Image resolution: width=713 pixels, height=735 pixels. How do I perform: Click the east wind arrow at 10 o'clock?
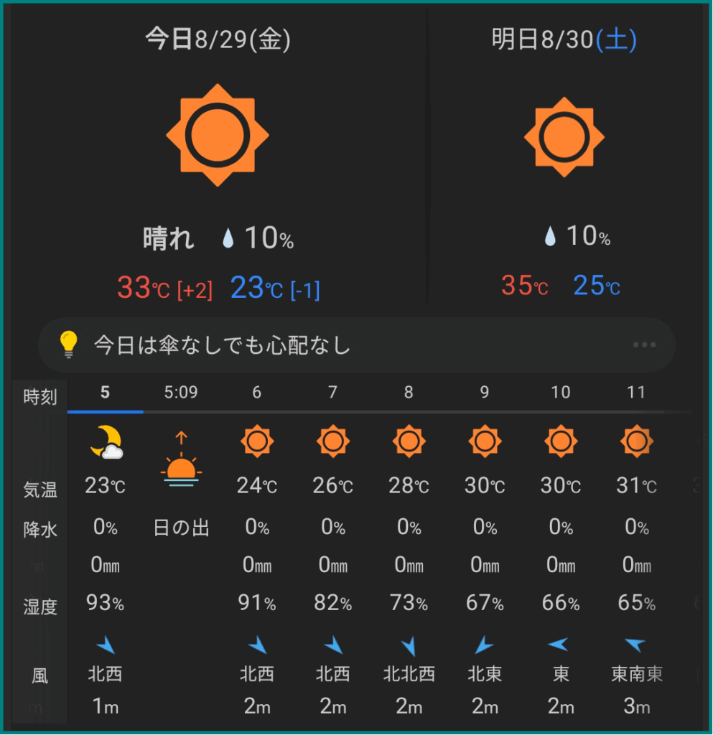coord(560,645)
